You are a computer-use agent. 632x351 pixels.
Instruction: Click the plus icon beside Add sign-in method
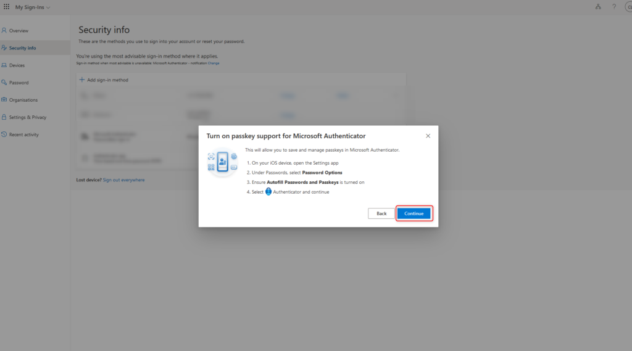[82, 80]
